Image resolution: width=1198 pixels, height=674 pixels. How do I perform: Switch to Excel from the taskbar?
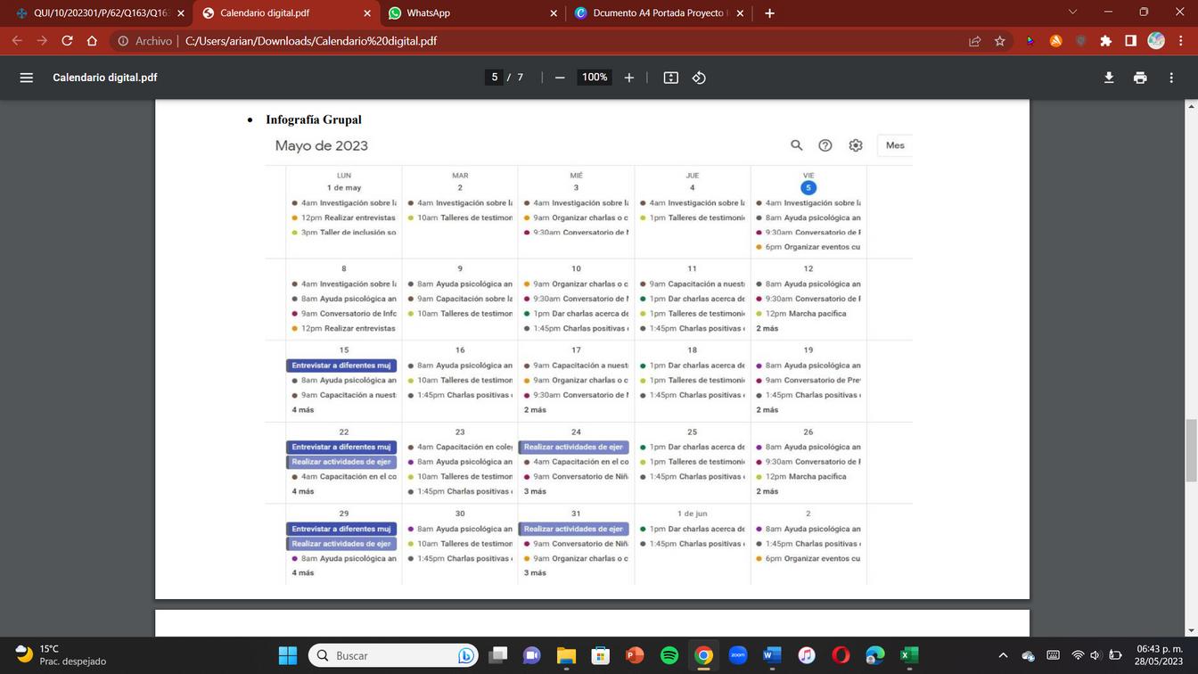coord(908,655)
